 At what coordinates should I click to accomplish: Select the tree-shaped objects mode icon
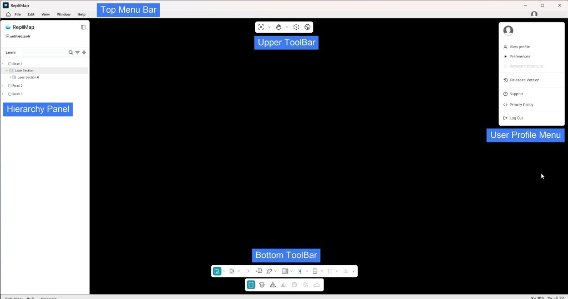pos(262,285)
